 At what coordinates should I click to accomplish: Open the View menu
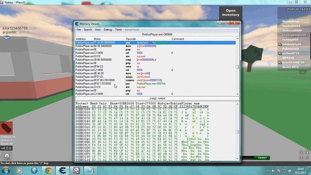click(x=98, y=30)
